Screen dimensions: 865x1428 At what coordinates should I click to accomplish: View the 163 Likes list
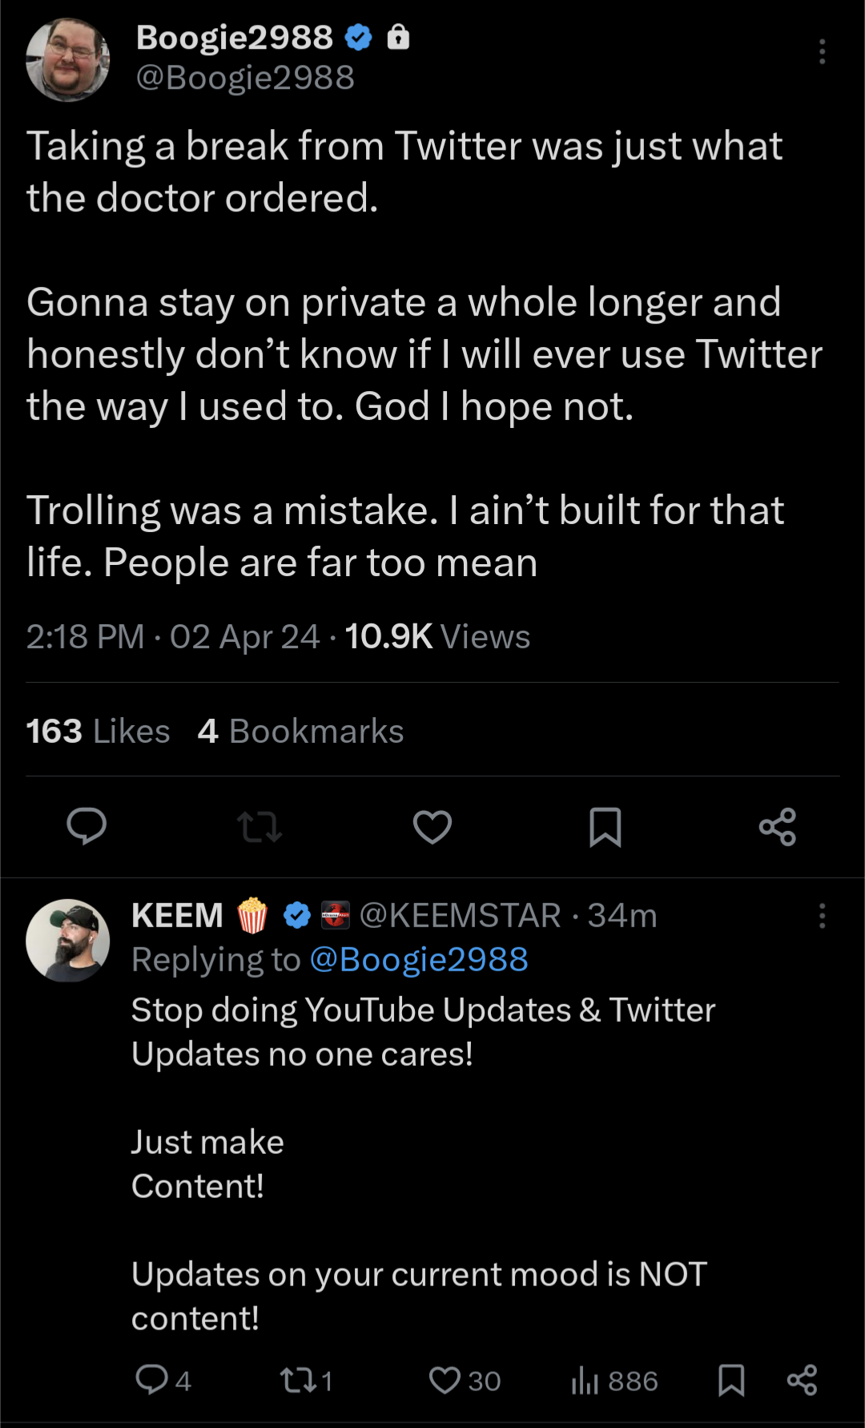click(98, 731)
